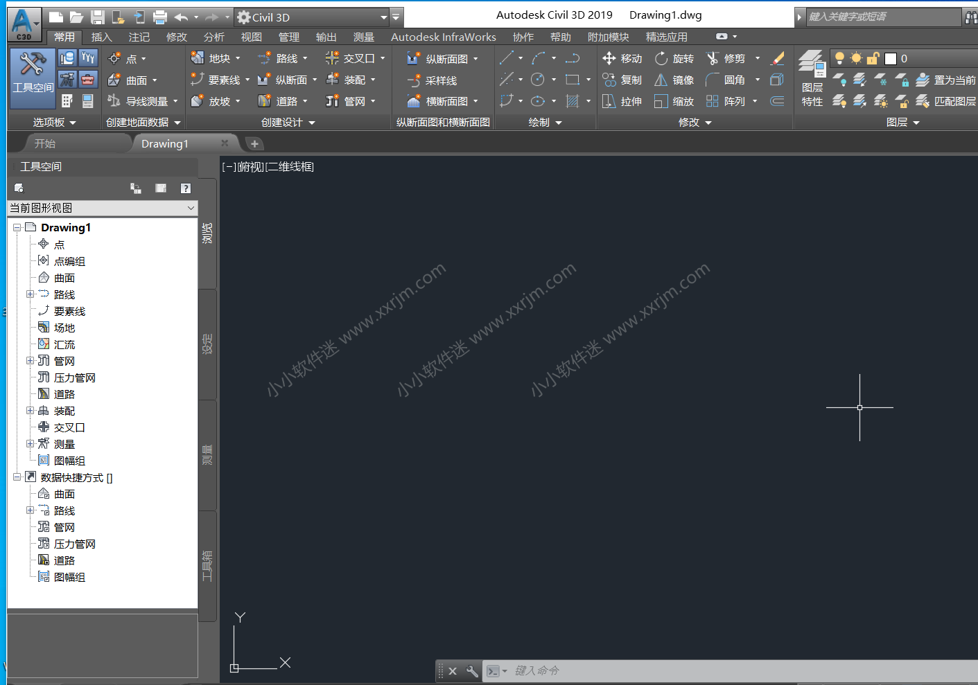Toggle layer 0 freeze sun icon
Screen dimensions: 978x685
(x=857, y=58)
